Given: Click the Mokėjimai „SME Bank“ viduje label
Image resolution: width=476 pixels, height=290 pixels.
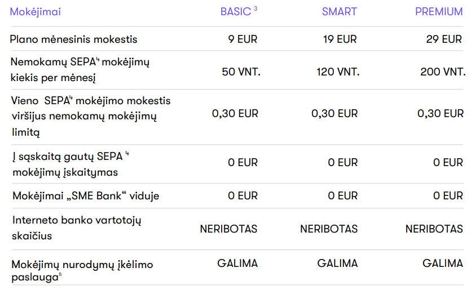Looking at the screenshot, I should [x=86, y=196].
